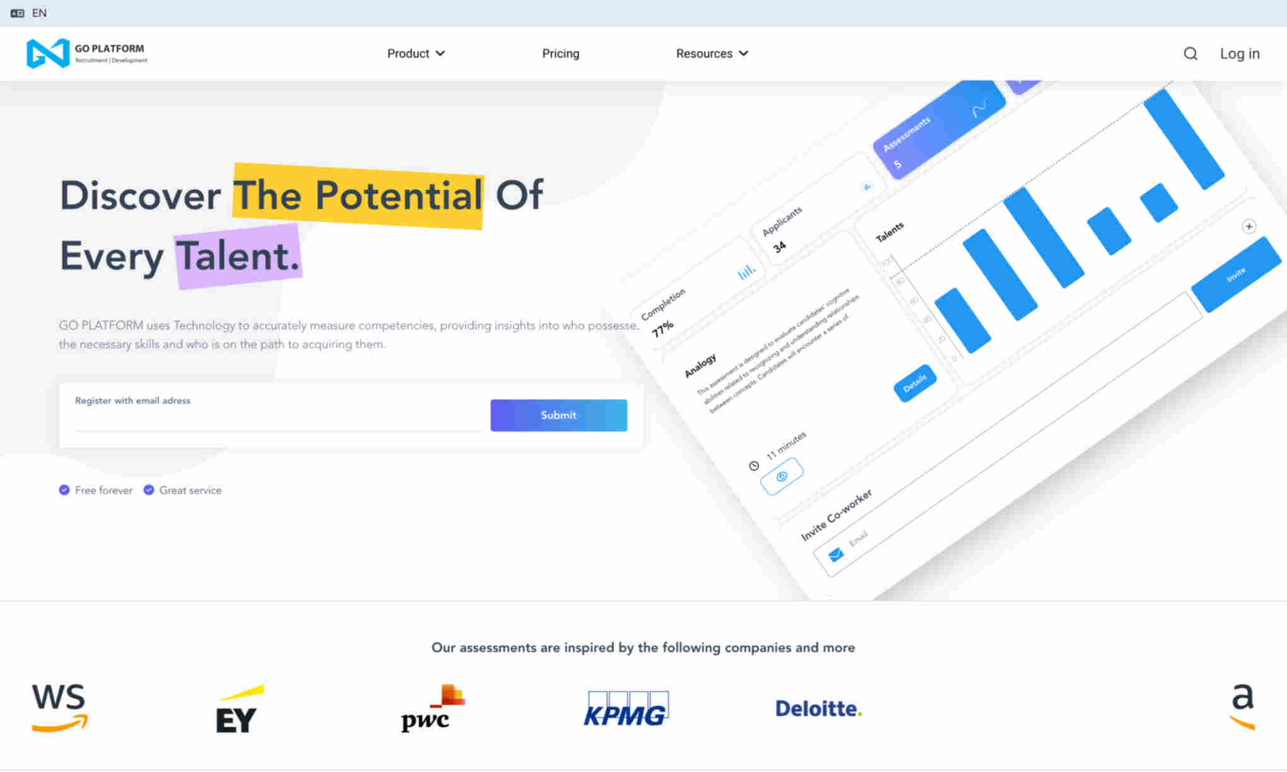Open the Pricing menu item
The width and height of the screenshot is (1287, 772).
pos(561,54)
